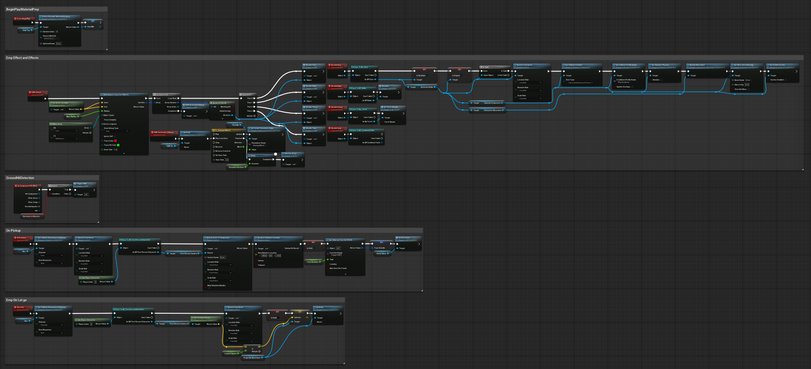This screenshot has height=369, width=811.
Task: Click the Cast To Bp_Turret cast icon
Action: 350,109
